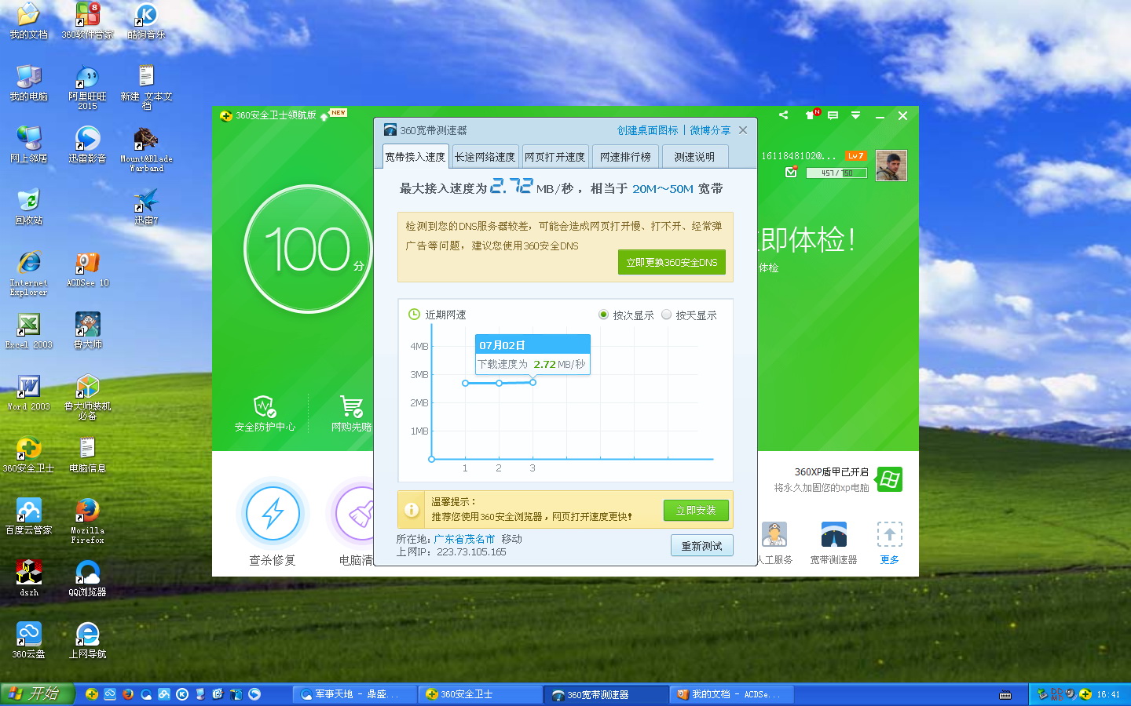Click the 360XP盾甲 green shield icon
The image size is (1131, 706).
[x=889, y=479]
